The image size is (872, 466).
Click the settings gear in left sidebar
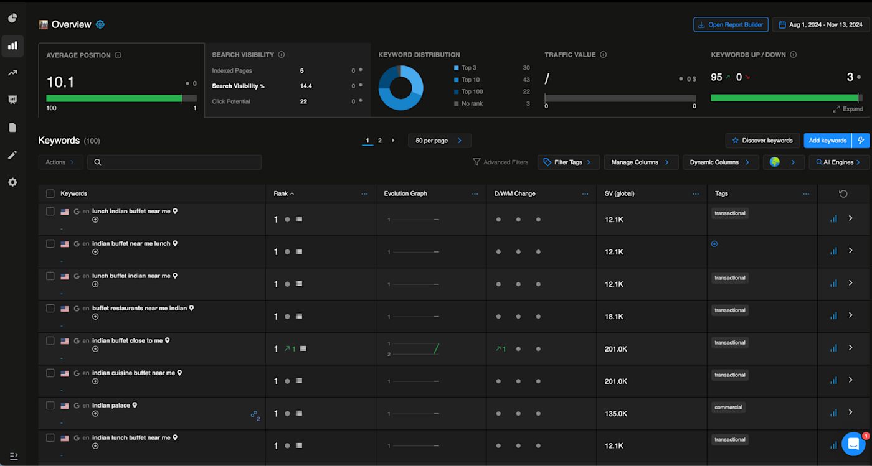pos(12,182)
